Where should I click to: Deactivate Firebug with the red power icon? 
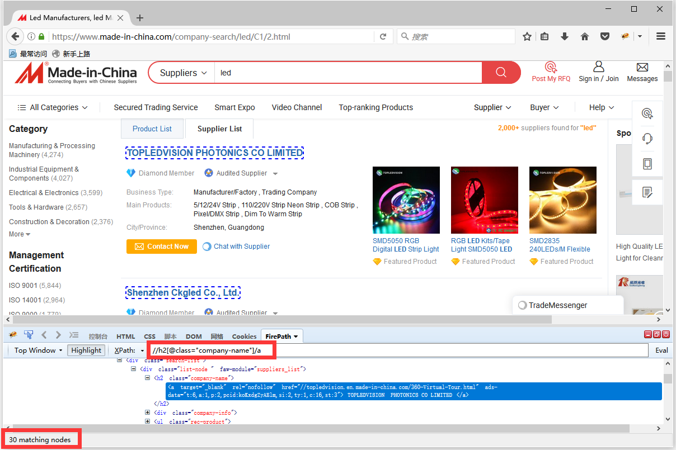pyautogui.click(x=666, y=335)
